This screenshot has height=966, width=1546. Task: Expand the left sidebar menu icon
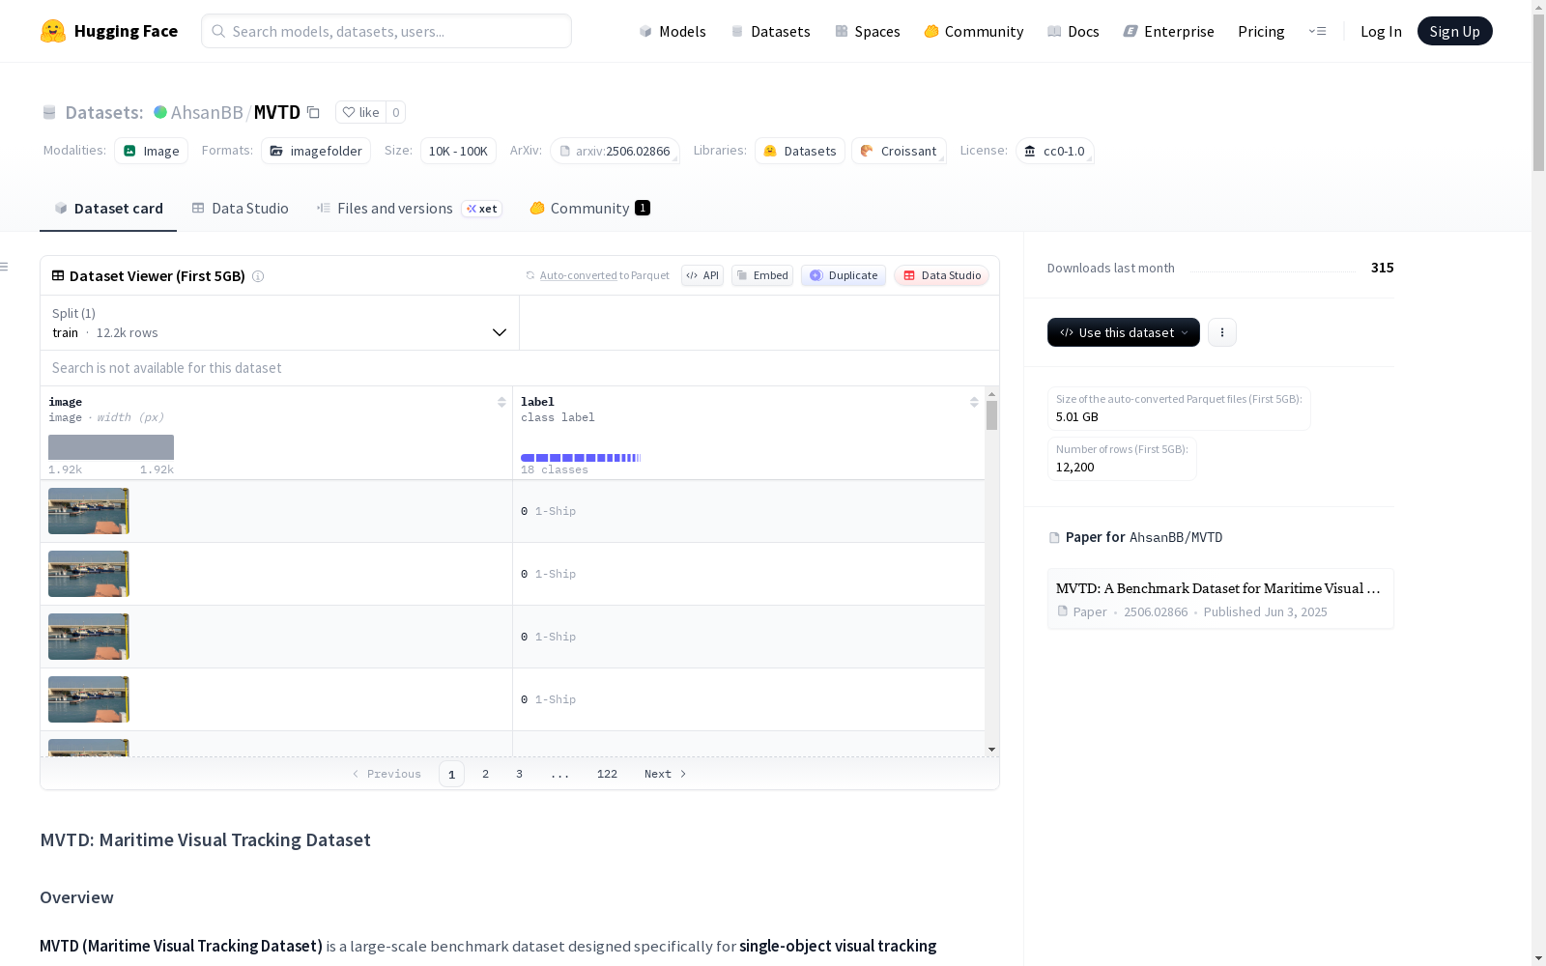coord(5,267)
